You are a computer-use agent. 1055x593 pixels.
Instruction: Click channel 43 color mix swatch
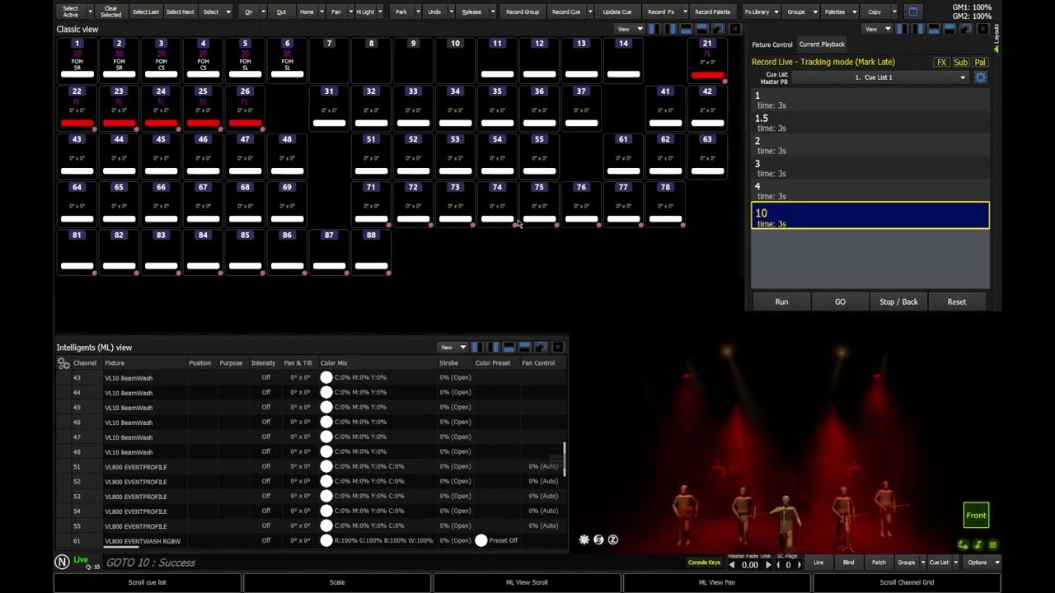(326, 377)
